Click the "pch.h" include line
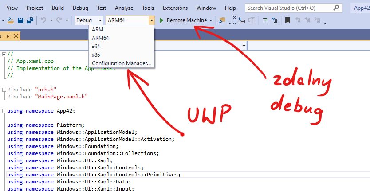Screen dimensions: 370x191 (32, 90)
